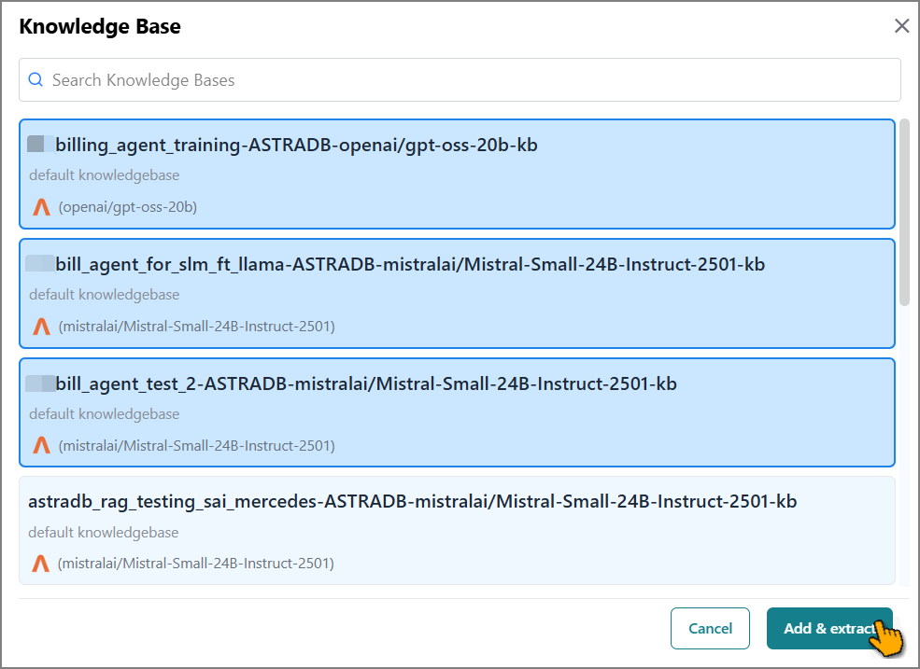920x669 pixels.
Task: Click the magnifier search icon
Action: tap(35, 79)
